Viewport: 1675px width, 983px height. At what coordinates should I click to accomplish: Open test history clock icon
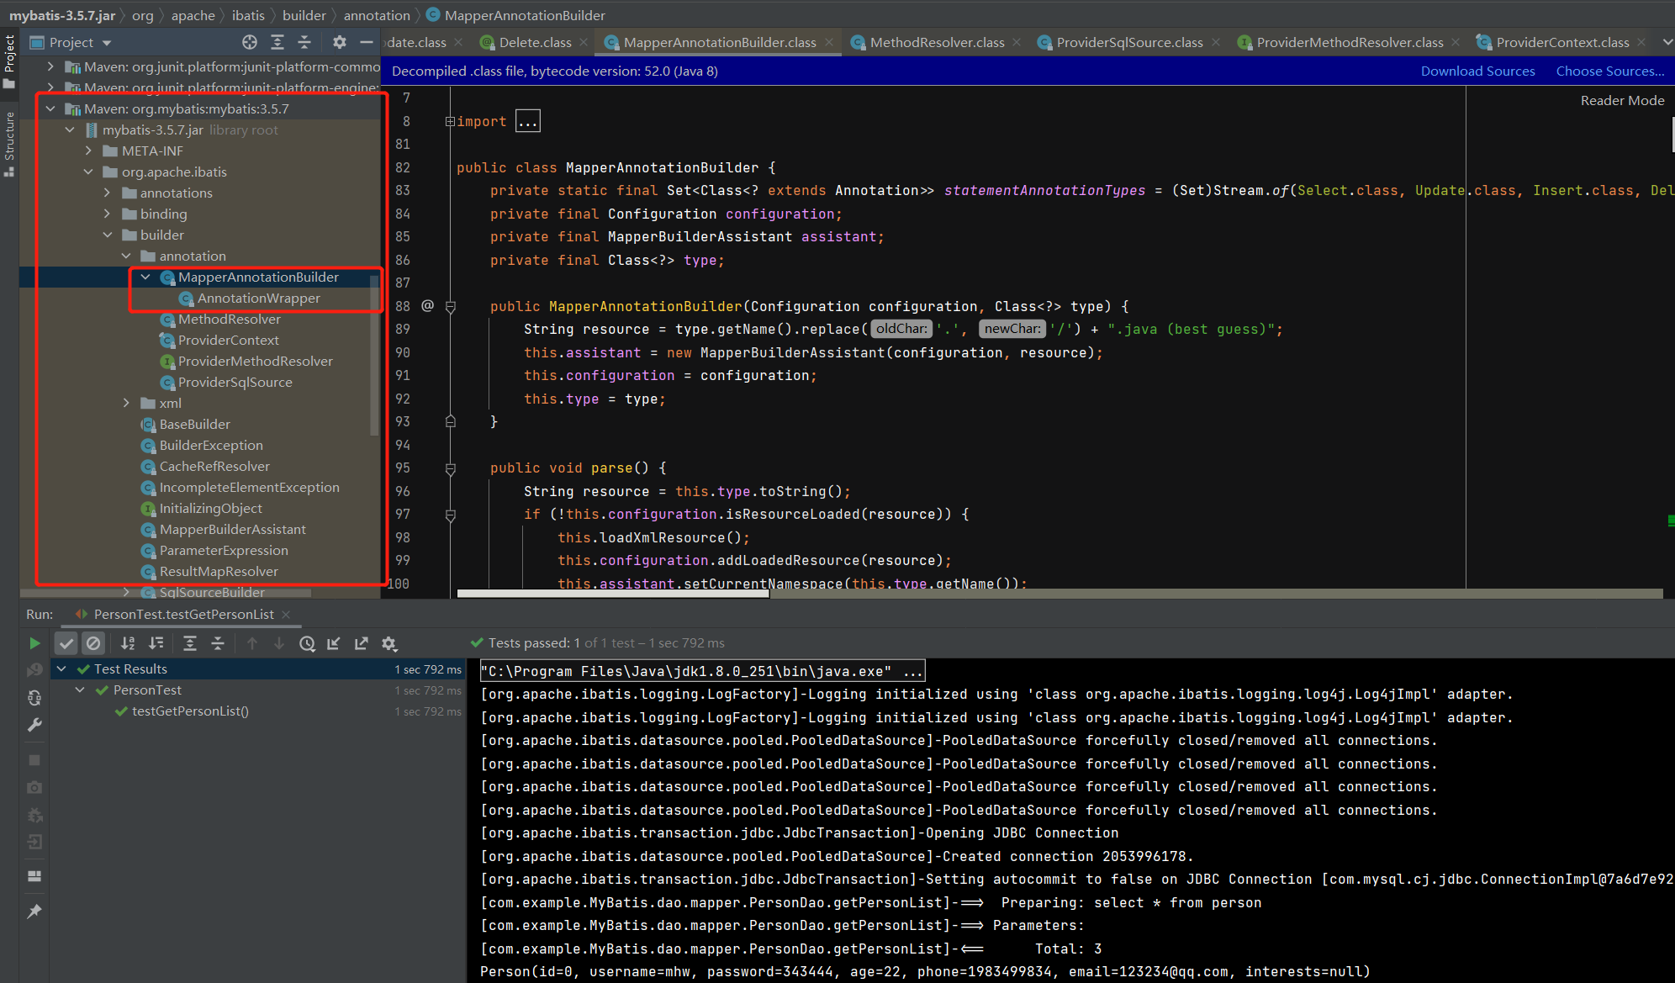click(308, 643)
